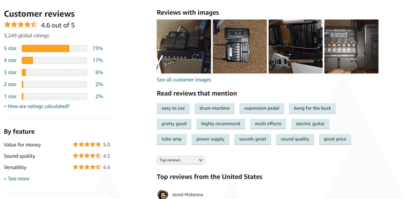Screen dimensions: 411x199
Task: Open the Zoom pedal close-up image
Action: pyautogui.click(x=351, y=46)
